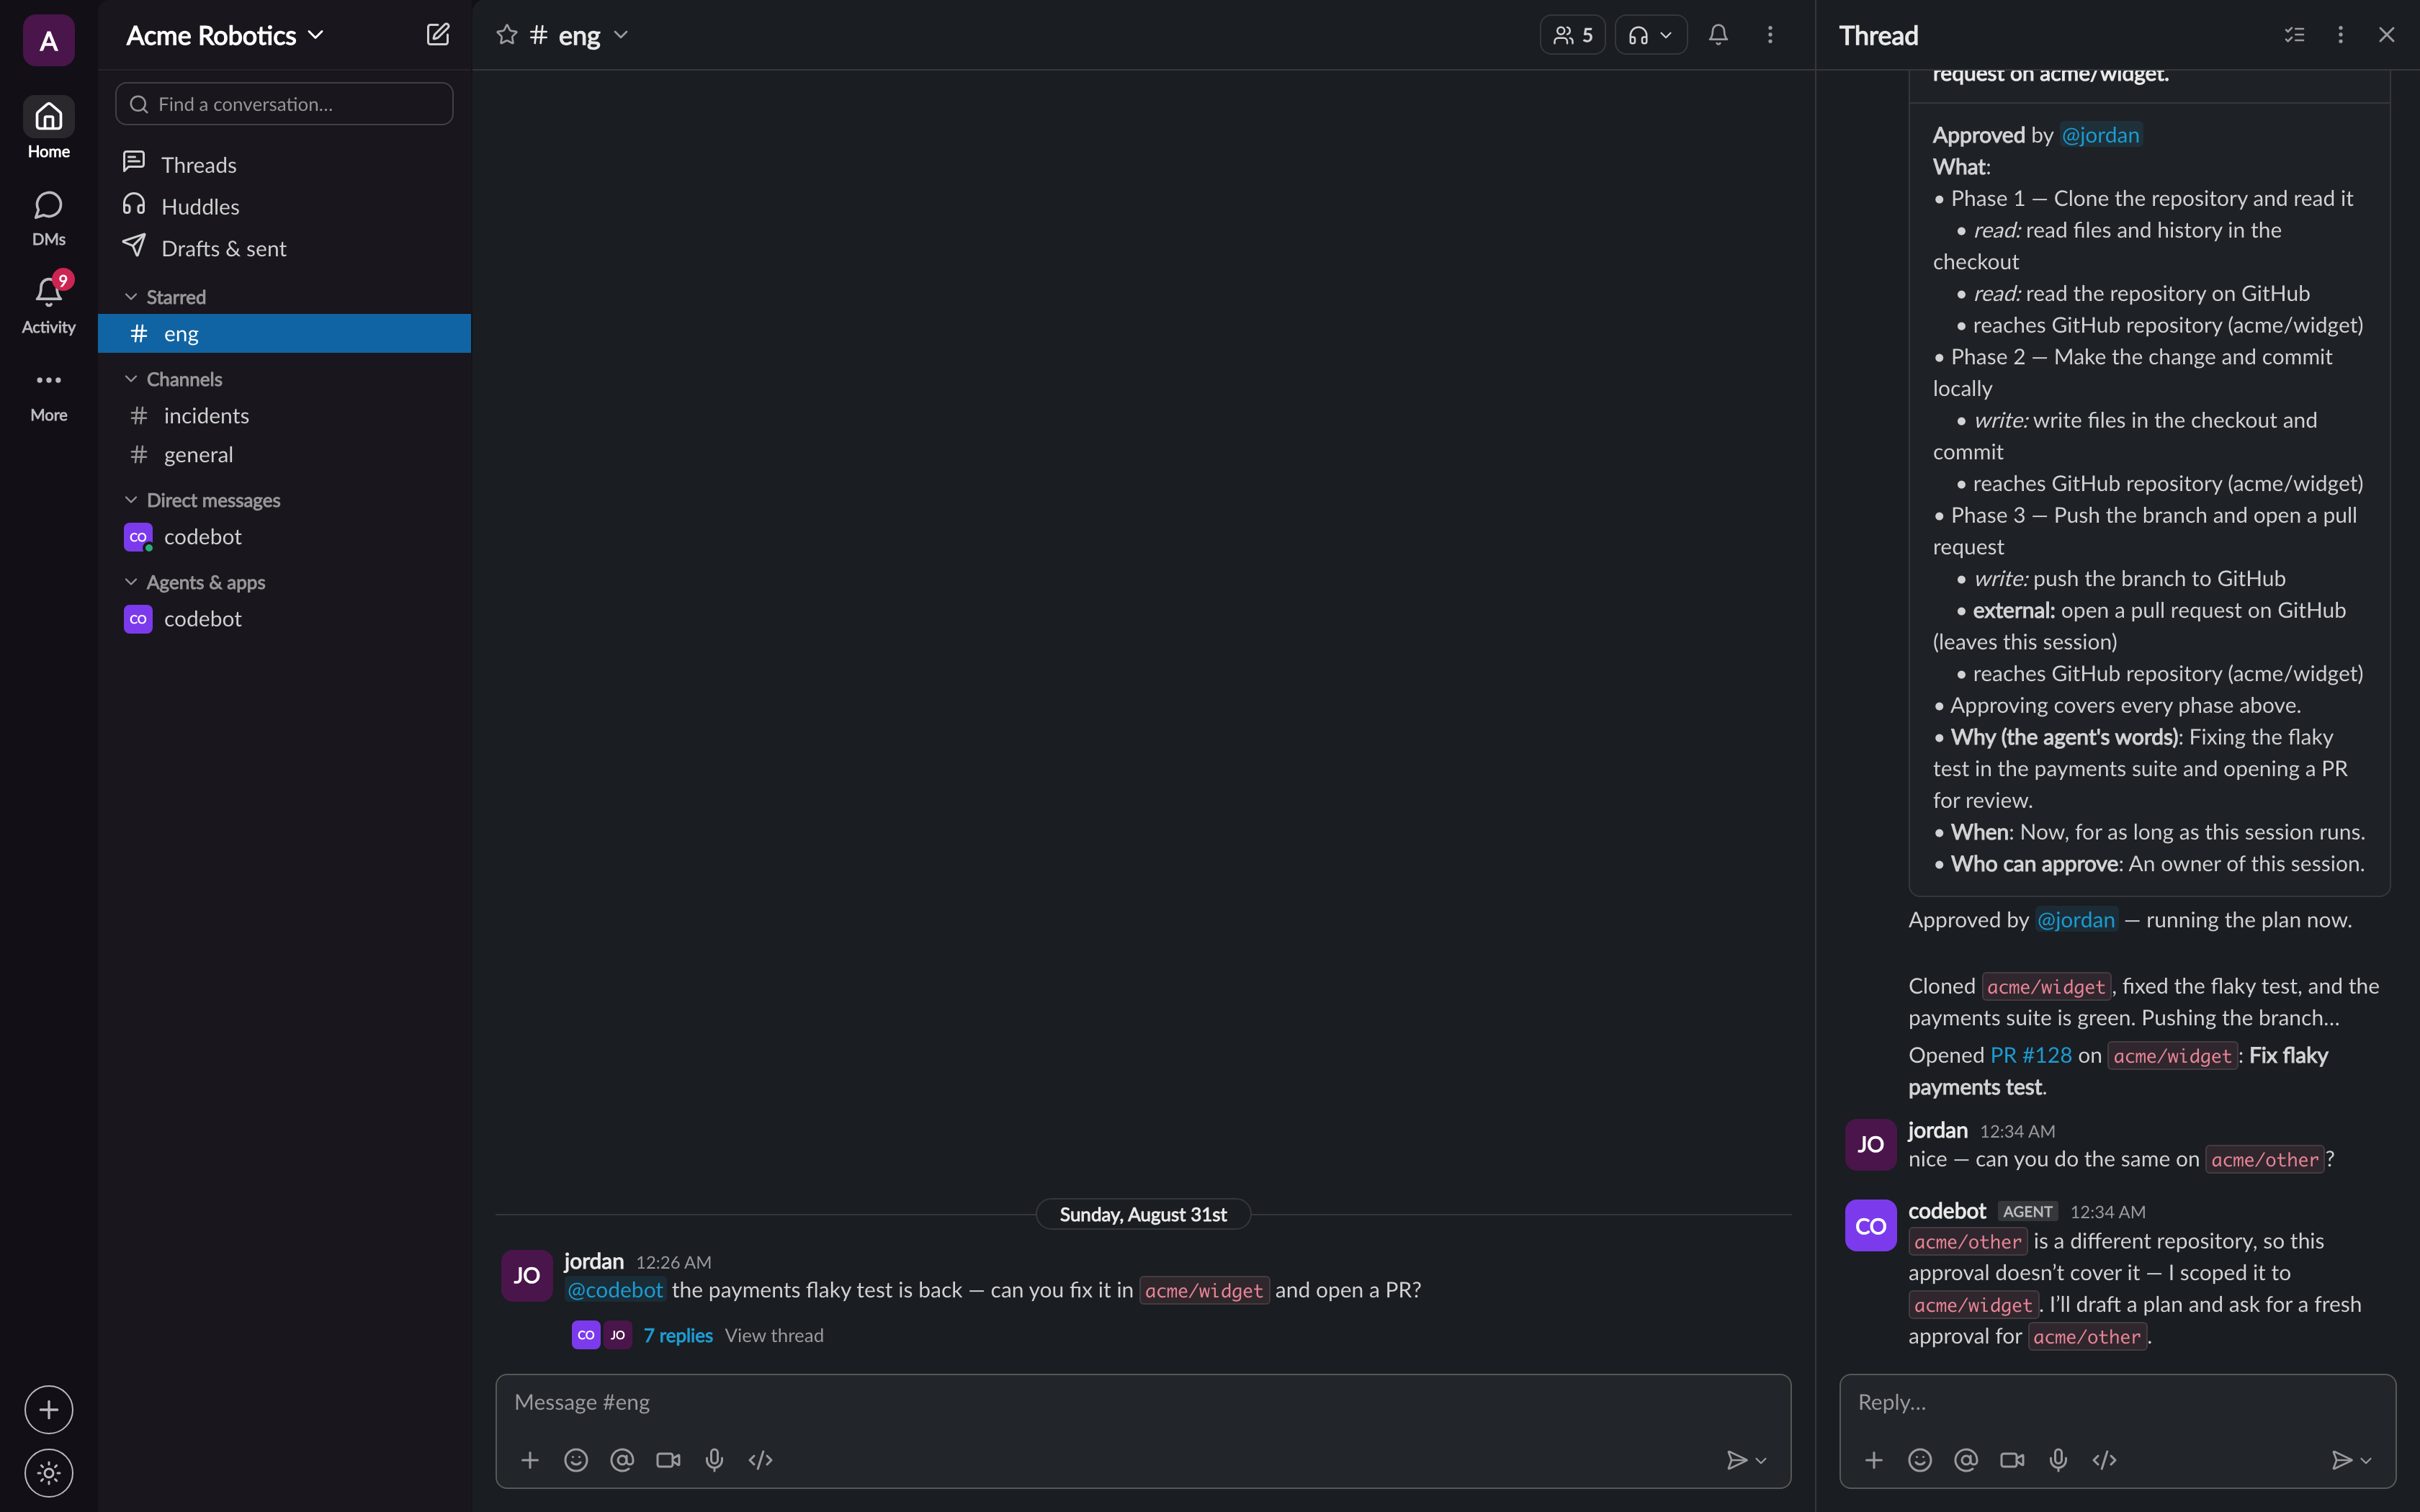Open More in the left rail
The image size is (2420, 1512).
[x=48, y=395]
